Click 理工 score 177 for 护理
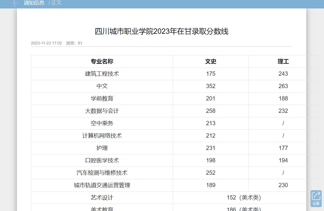The image size is (324, 211). tap(283, 148)
